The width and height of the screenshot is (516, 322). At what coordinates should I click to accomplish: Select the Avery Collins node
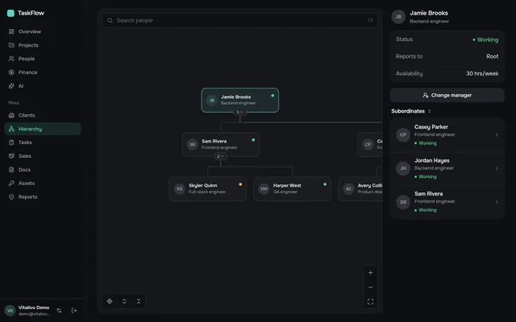[360, 189]
